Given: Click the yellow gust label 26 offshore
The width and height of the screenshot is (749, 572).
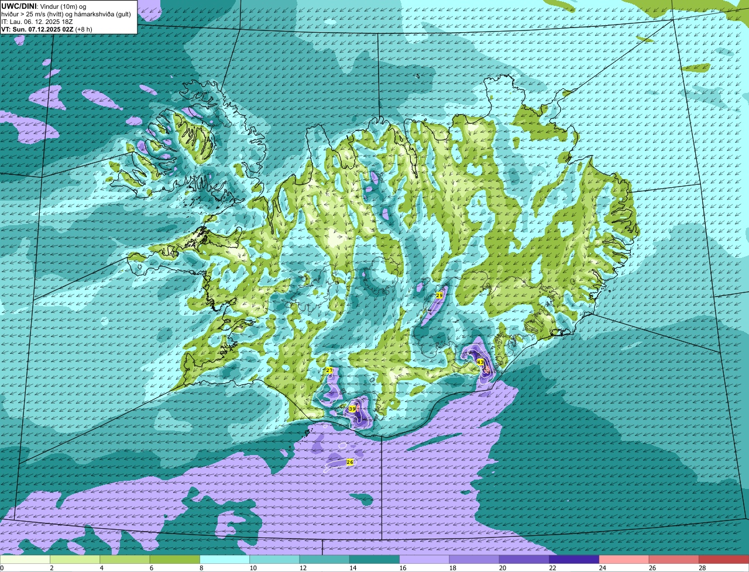Looking at the screenshot, I should [x=350, y=462].
